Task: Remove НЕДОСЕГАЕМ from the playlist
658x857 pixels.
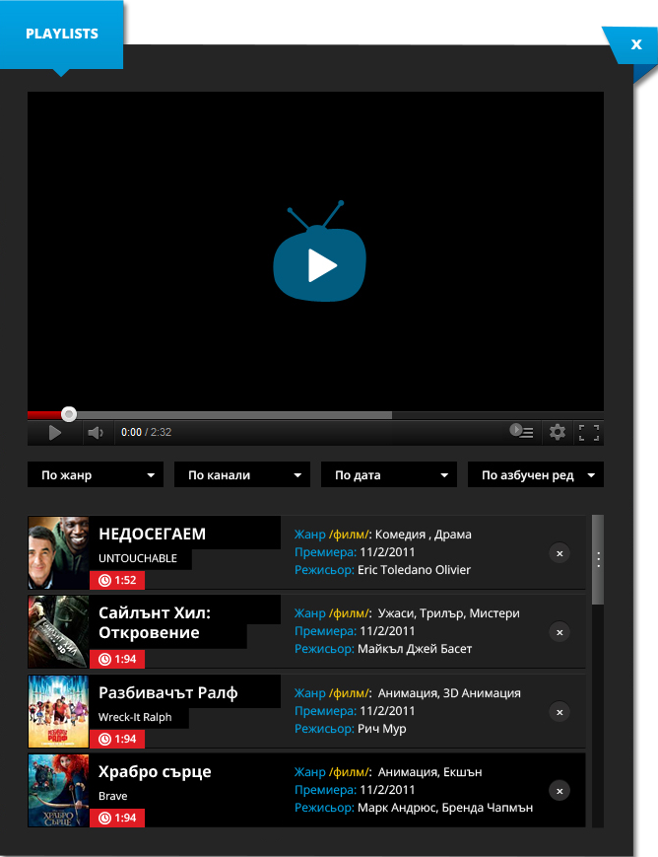Action: [x=559, y=553]
